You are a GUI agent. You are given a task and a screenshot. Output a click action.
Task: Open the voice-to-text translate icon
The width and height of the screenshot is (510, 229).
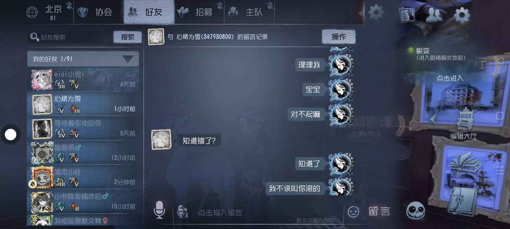click(183, 212)
